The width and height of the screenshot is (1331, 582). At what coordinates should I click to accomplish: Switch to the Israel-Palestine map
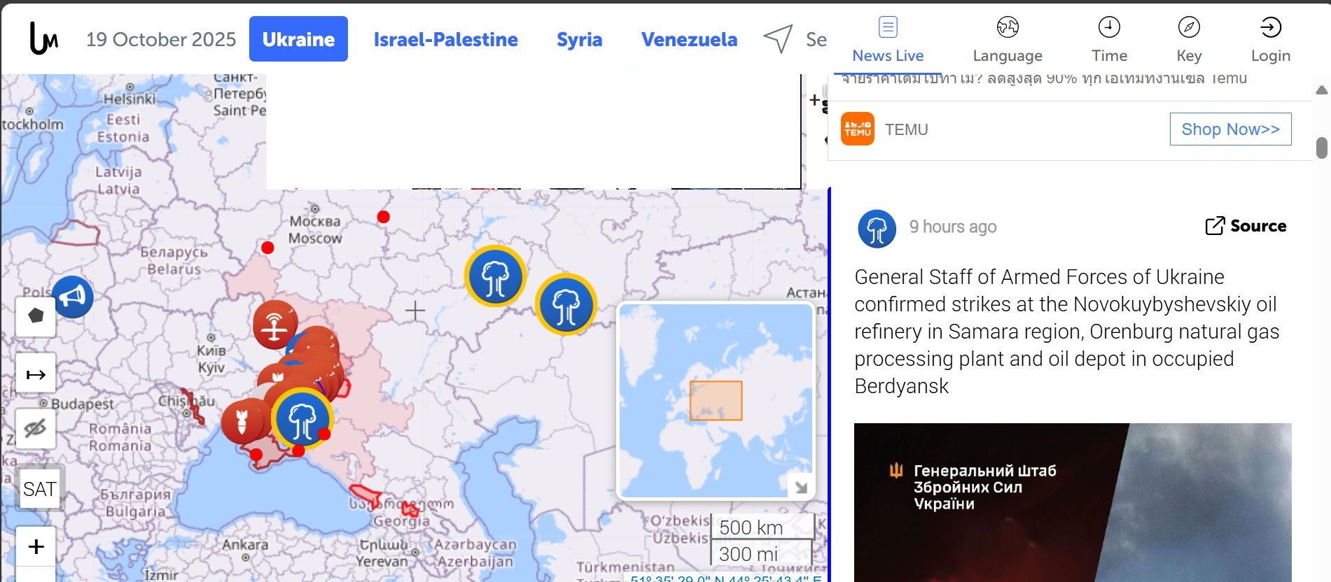point(446,39)
